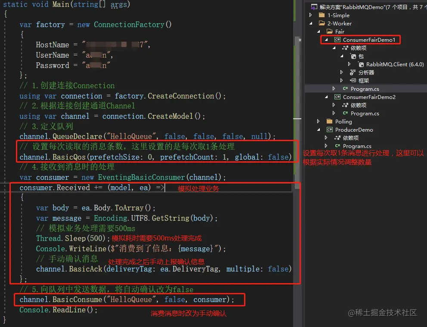This screenshot has width=427, height=327.
Task: Expand Program.cs under ConsumerFairDemo2
Action: pos(334,113)
